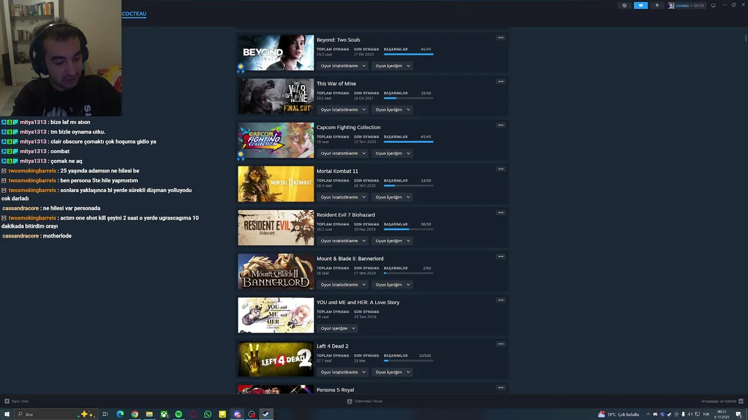Open options menu for Capcom Fighting Collection

501,125
